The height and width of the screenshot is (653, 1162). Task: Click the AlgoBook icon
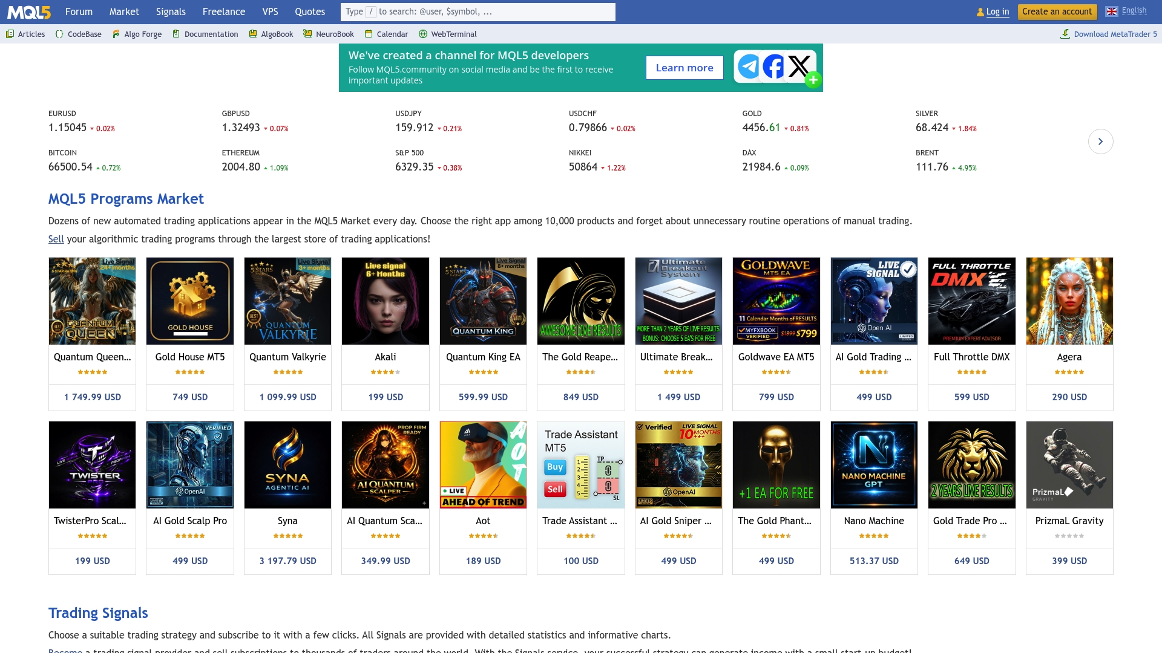click(253, 34)
